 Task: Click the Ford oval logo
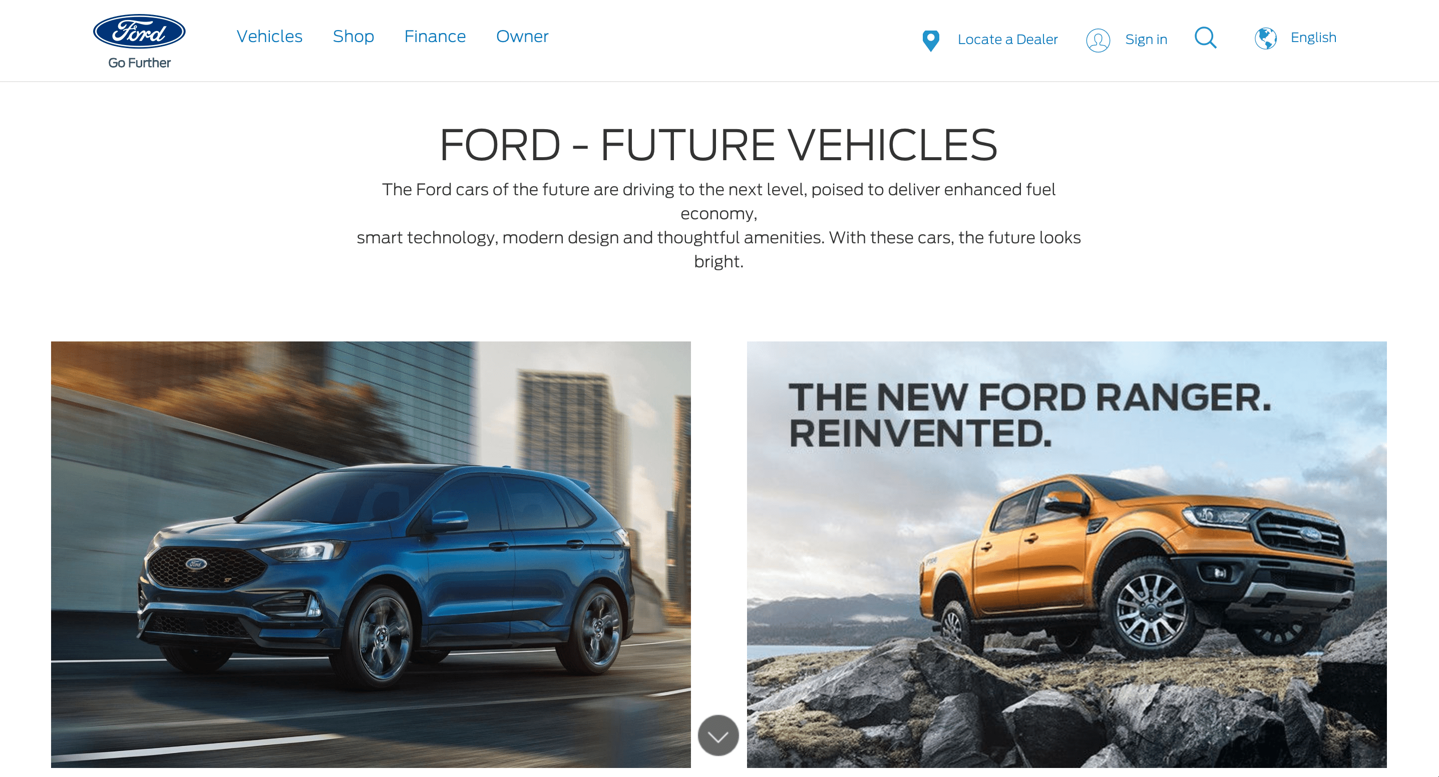point(139,31)
